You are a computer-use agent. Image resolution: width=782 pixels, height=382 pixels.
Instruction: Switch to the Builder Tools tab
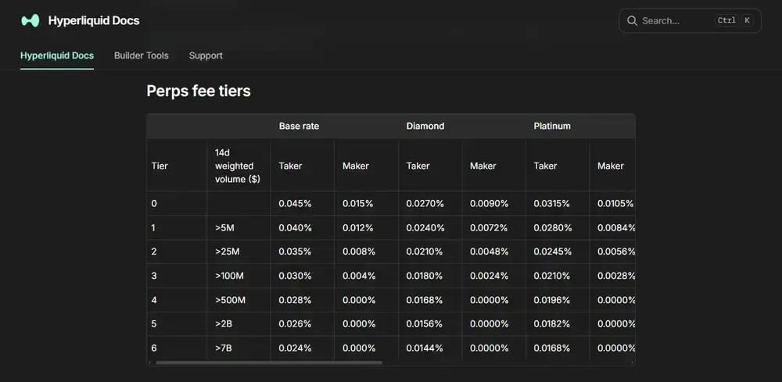141,55
